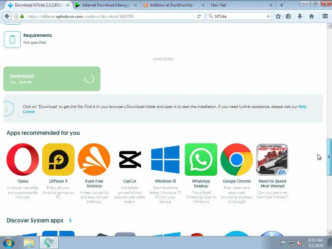Open the WhatsApp Desktop icon
Screen dimensions: 332x249
tap(201, 160)
